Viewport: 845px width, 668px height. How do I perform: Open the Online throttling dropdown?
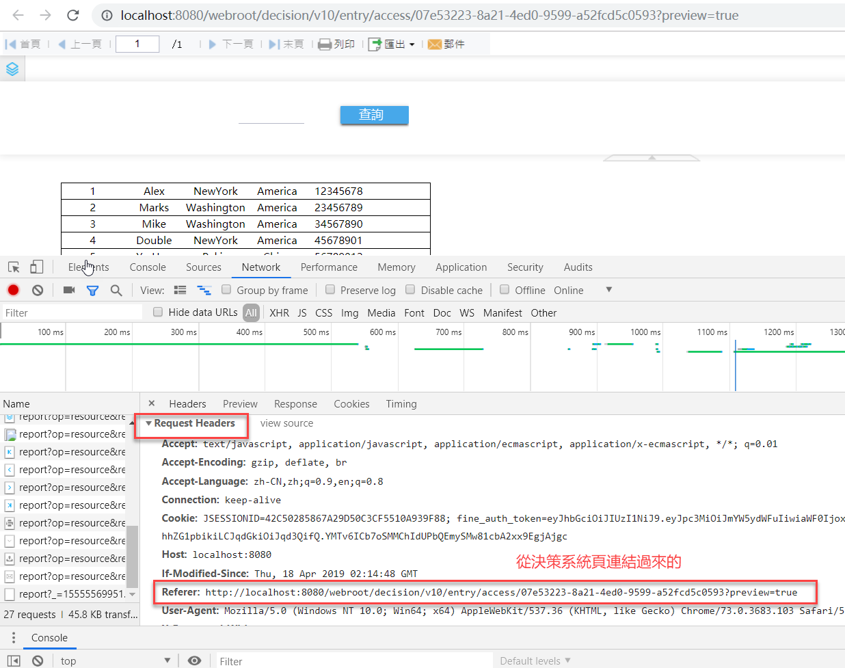coord(583,290)
